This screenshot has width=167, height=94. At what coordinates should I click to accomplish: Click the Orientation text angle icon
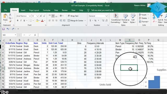click(x=61, y=16)
